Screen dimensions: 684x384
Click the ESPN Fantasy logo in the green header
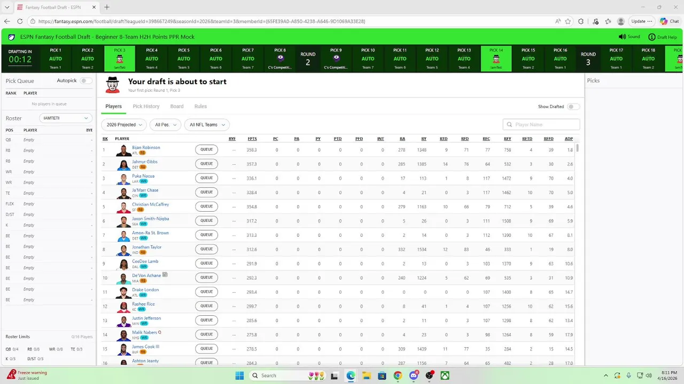pos(11,37)
